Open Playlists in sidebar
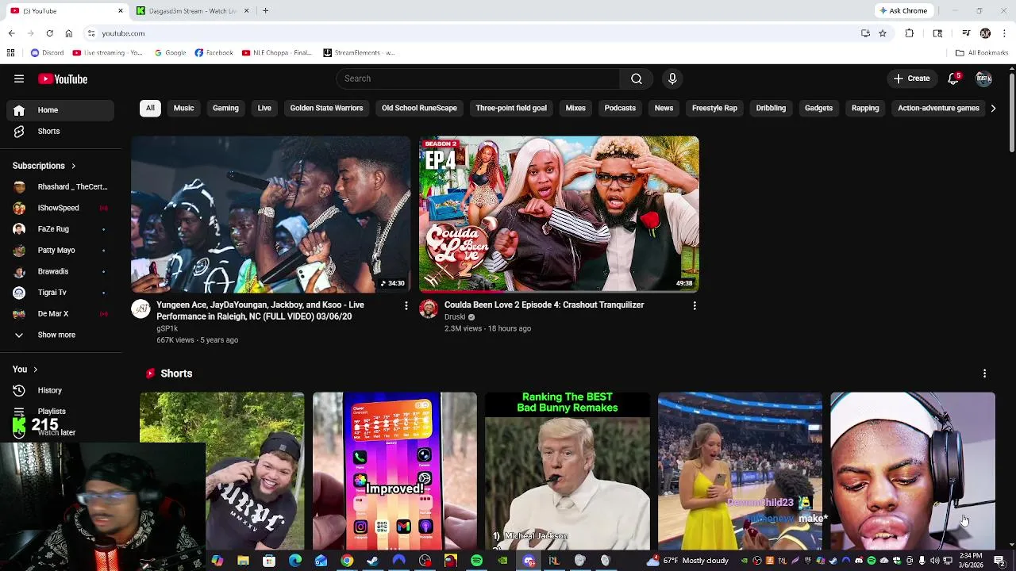The width and height of the screenshot is (1016, 571). [60, 411]
